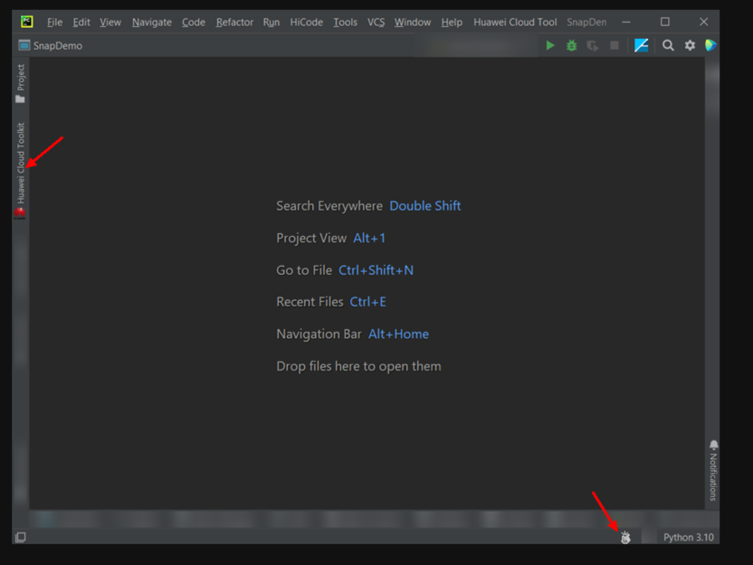Click the Search Everywhere Double Shift shortcut link

(425, 205)
